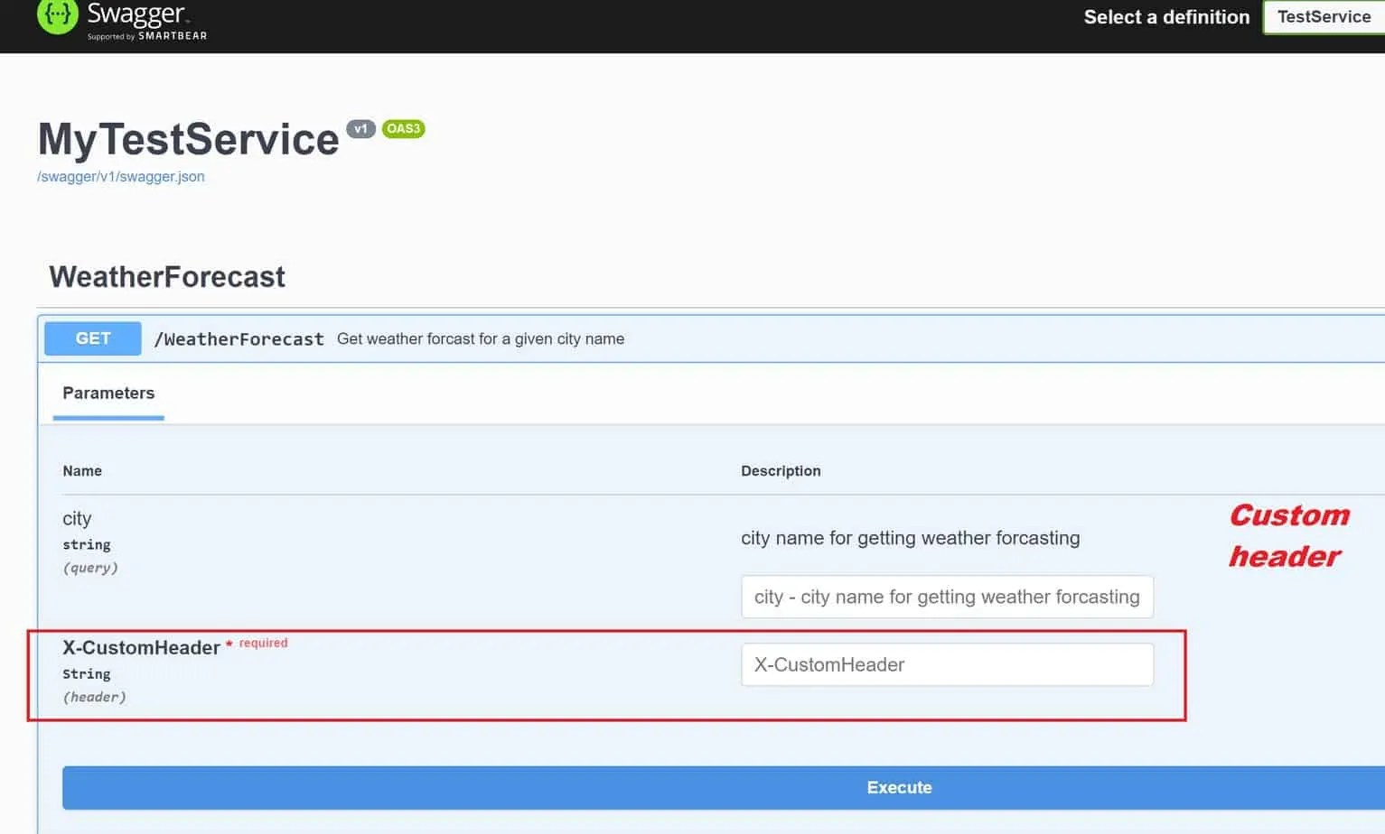Click the operation description text for weather forecast

click(x=480, y=338)
